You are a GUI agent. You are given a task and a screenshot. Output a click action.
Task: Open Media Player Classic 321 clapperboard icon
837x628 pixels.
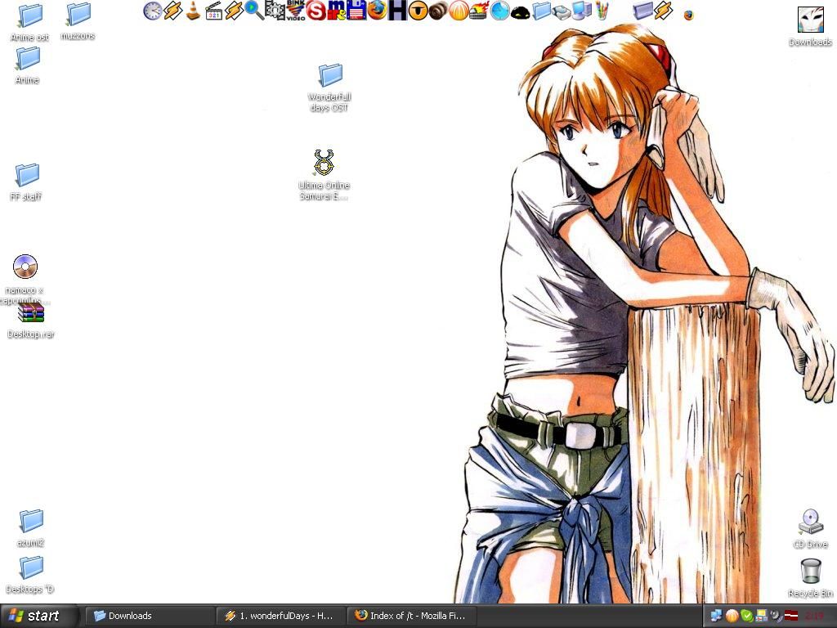[213, 11]
